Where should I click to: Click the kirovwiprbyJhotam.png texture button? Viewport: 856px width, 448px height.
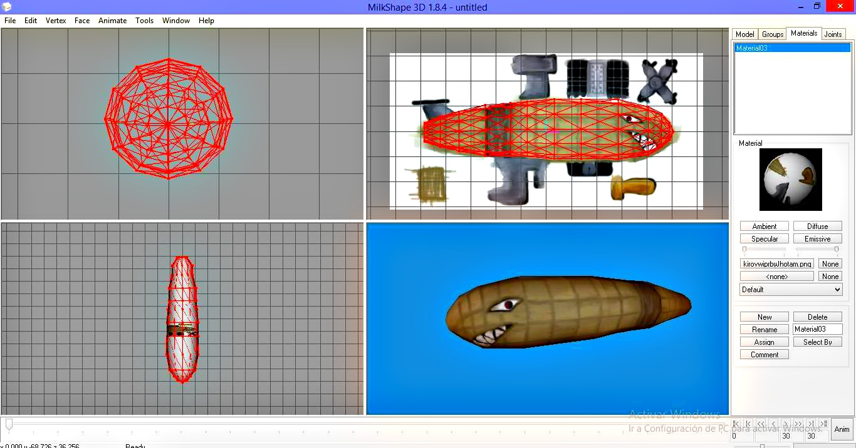click(x=777, y=264)
